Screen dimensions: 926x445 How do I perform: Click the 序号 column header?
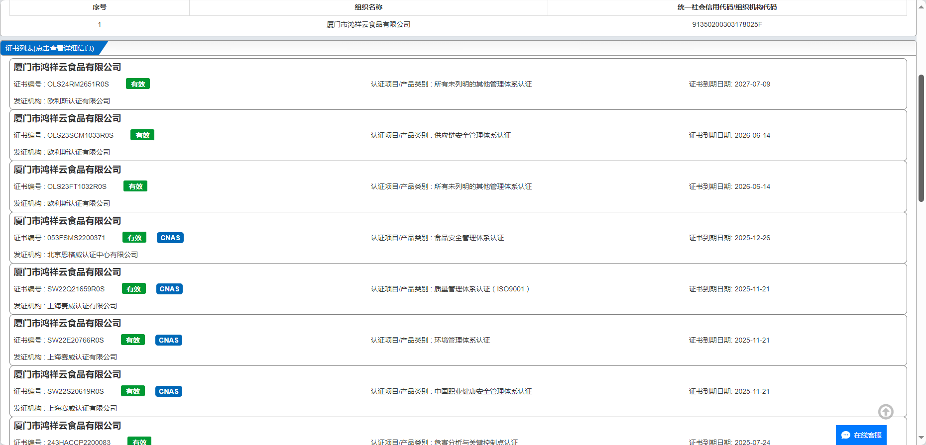coord(100,7)
